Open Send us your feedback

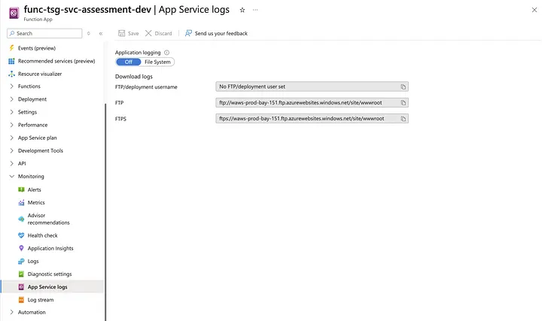(216, 34)
